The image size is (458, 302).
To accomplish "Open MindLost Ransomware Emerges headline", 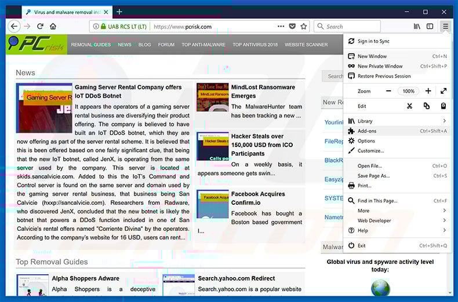I will point(263,91).
